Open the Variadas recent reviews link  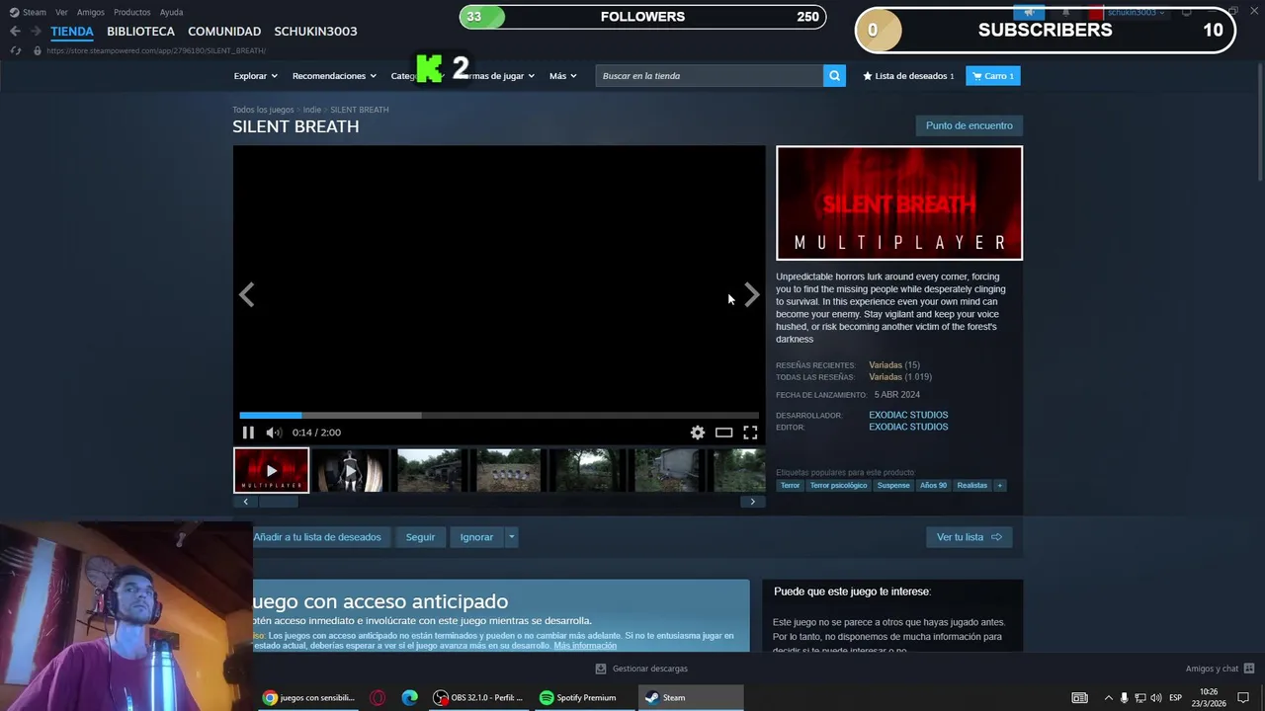click(x=885, y=365)
